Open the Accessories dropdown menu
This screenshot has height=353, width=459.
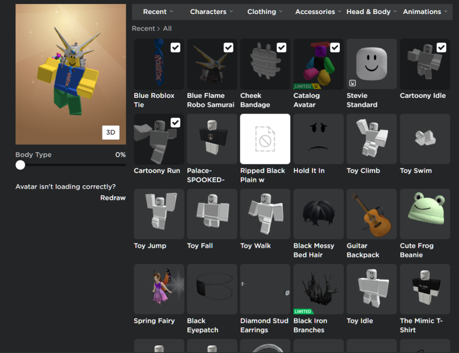(x=318, y=12)
